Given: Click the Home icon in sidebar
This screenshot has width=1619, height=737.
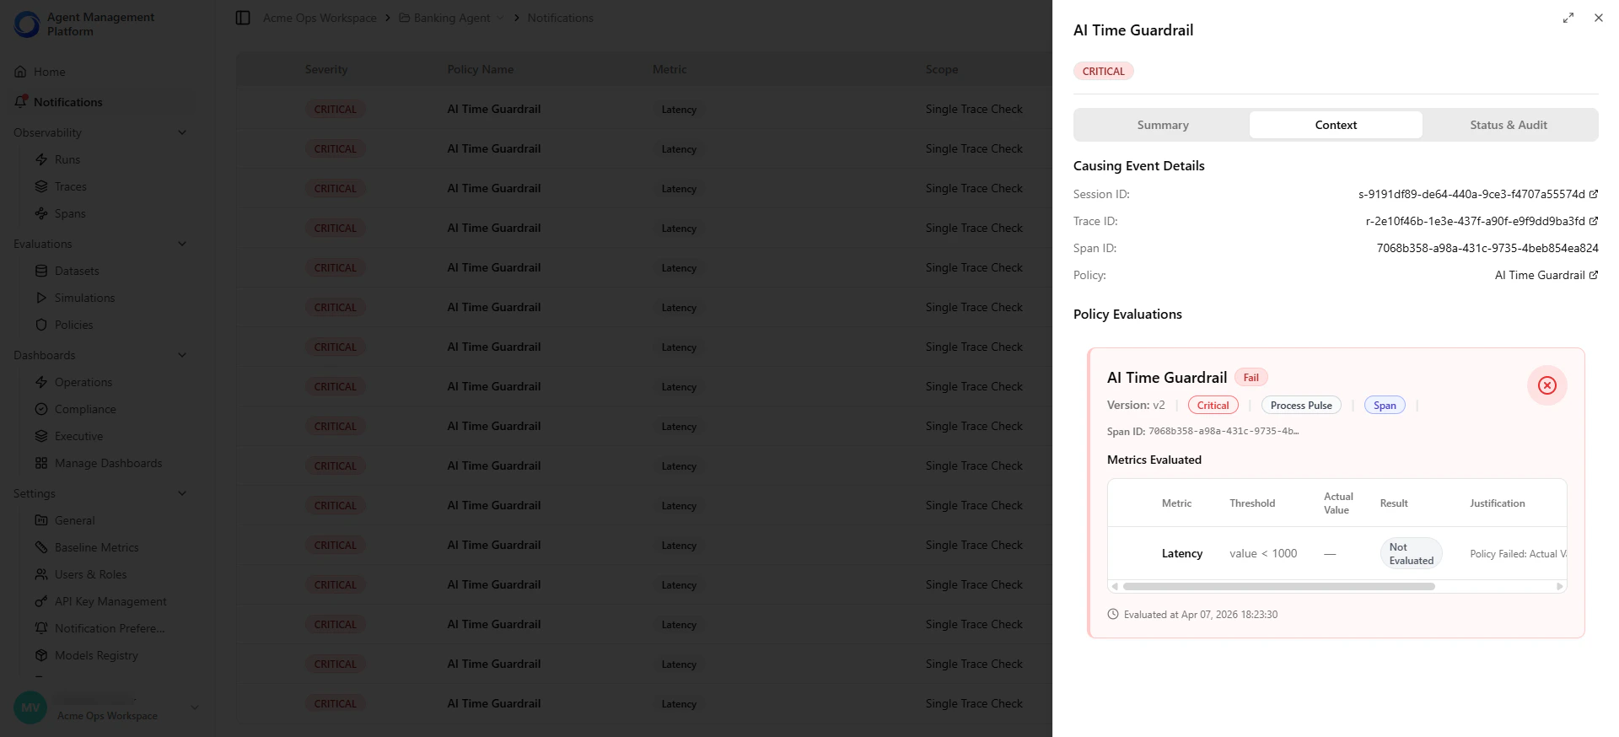Looking at the screenshot, I should [20, 72].
